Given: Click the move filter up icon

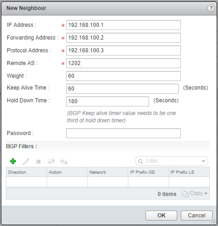Looking at the screenshot, I should [x=51, y=161].
